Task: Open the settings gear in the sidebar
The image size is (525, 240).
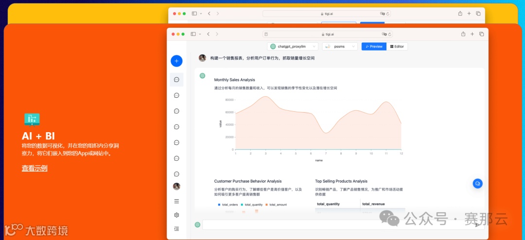Action: [176, 215]
